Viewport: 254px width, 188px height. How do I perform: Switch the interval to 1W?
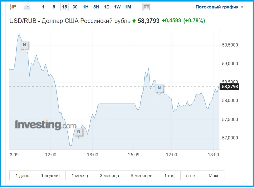point(117,7)
